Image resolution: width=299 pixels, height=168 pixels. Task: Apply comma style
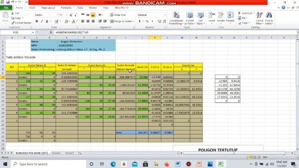click(x=152, y=21)
